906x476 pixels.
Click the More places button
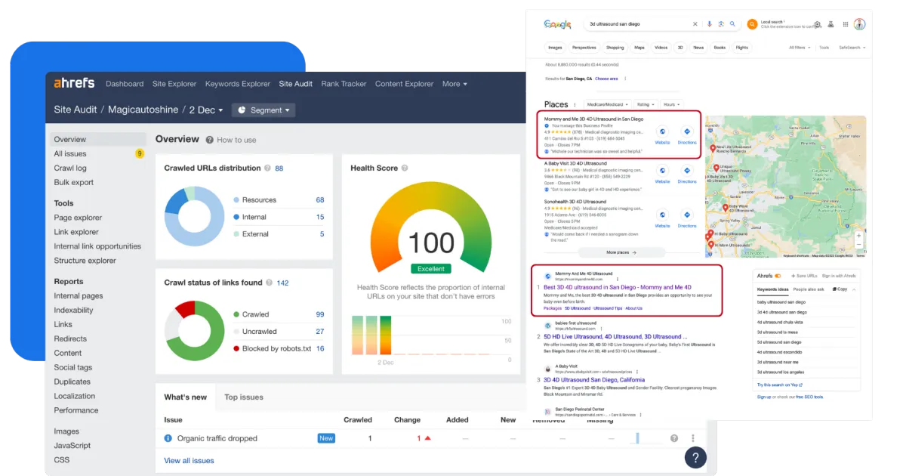[x=621, y=252]
